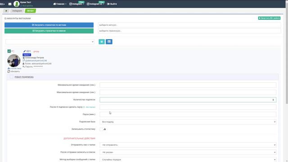288x162 pixels.
Task: Select the Instagram breadcrumb tab
Action: coord(17,11)
